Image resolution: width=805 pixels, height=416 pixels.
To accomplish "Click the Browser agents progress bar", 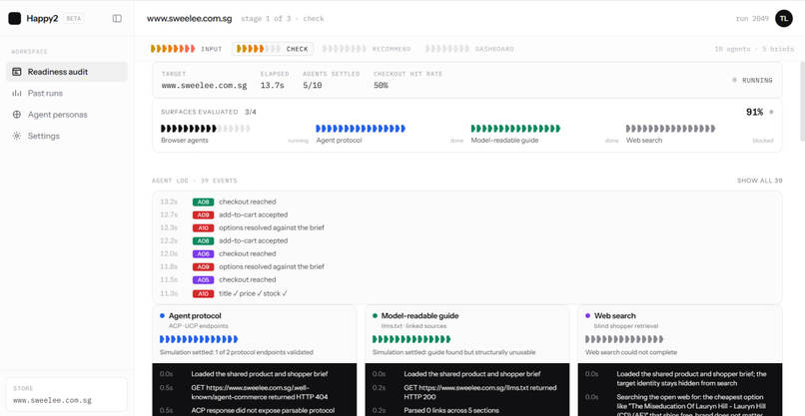I will pyautogui.click(x=206, y=129).
